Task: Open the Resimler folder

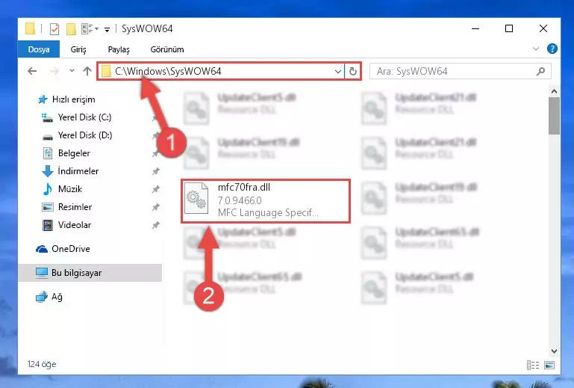Action: (75, 207)
